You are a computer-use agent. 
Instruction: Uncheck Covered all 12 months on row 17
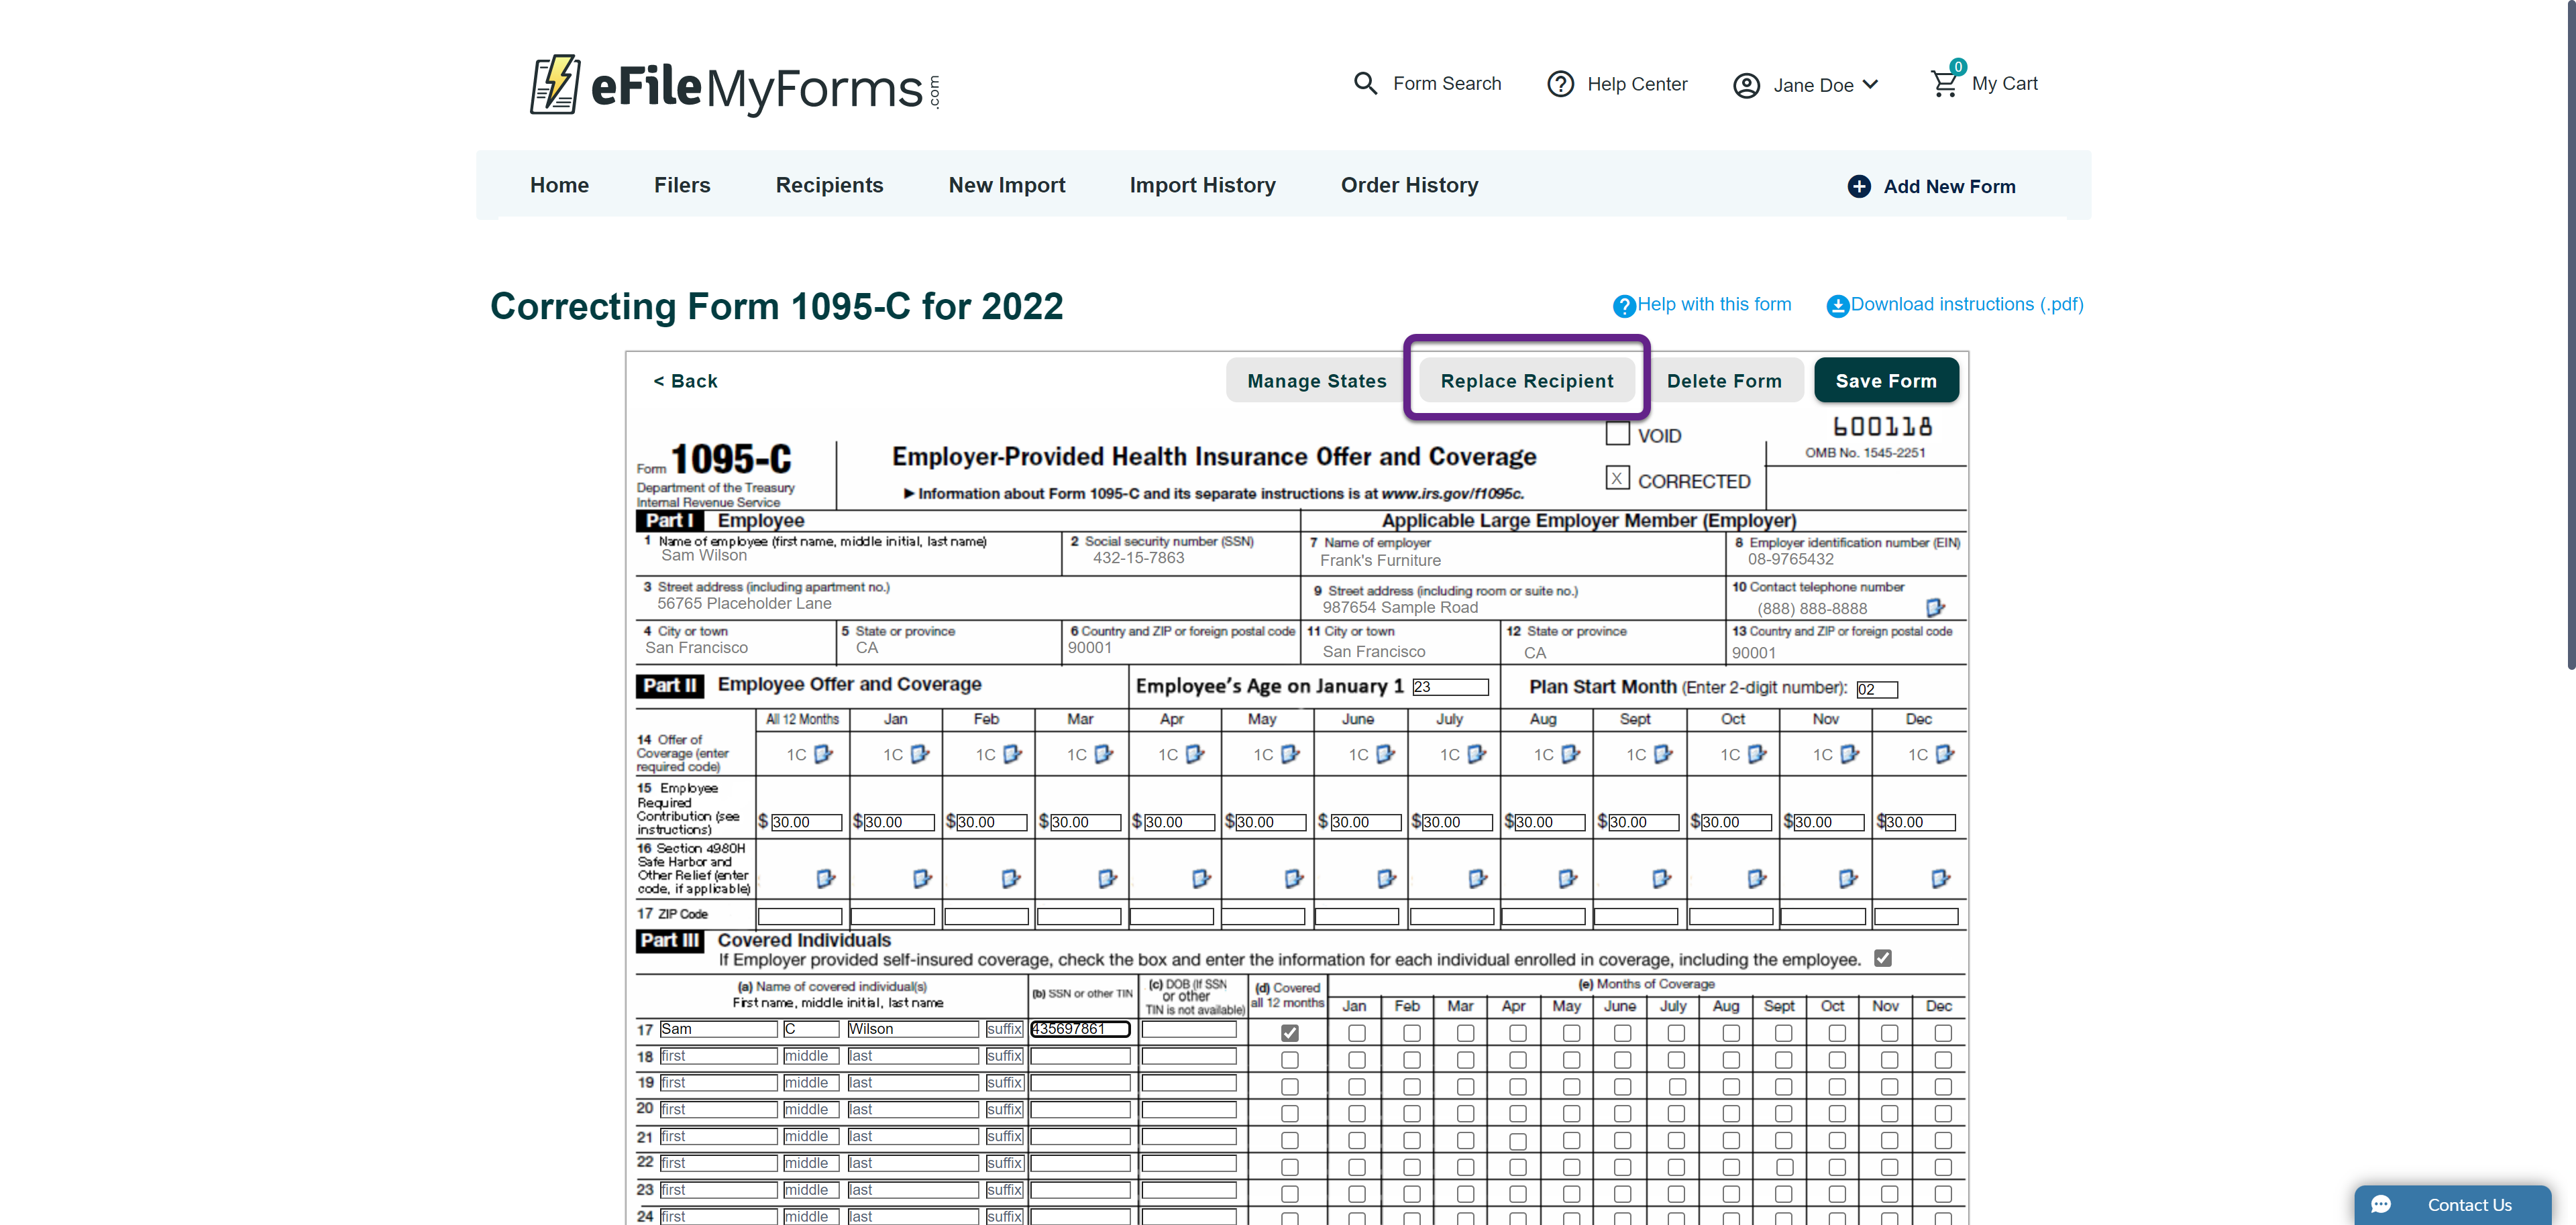(1290, 1033)
